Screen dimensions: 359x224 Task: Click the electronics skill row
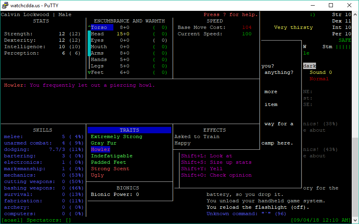(x=44, y=162)
